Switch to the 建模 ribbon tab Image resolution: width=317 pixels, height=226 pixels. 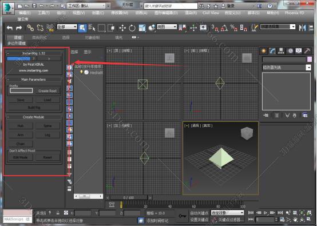click(x=18, y=37)
